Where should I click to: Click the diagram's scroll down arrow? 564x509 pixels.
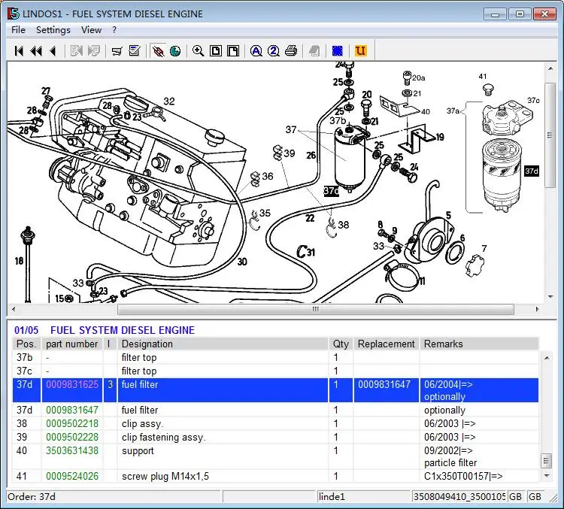(x=550, y=297)
